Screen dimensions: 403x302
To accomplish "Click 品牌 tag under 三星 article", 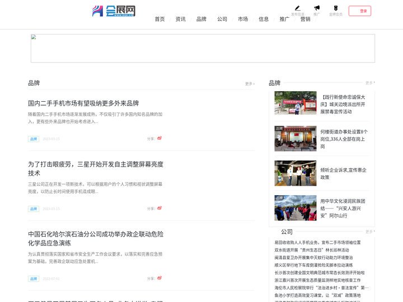I will (34, 209).
